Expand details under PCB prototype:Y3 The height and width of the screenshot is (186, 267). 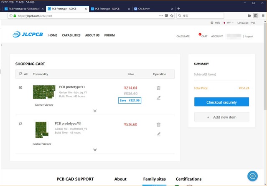point(95,150)
